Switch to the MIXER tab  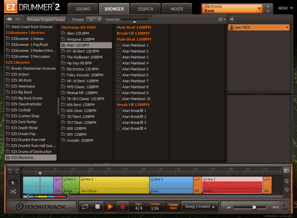pos(177,9)
